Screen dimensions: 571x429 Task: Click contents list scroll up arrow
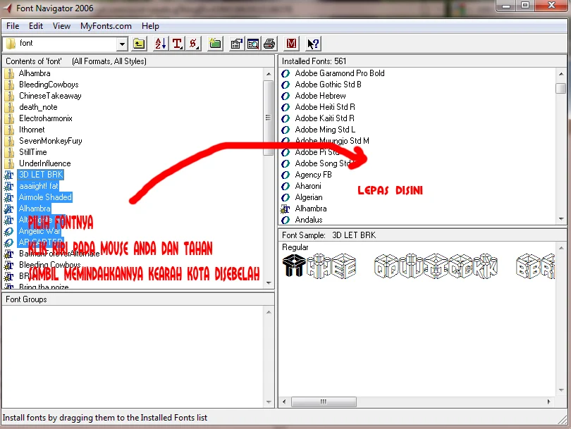tap(269, 74)
